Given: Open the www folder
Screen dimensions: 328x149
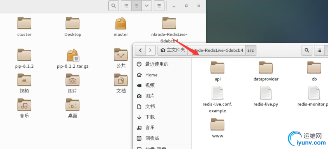Looking at the screenshot, I should 217,124.
